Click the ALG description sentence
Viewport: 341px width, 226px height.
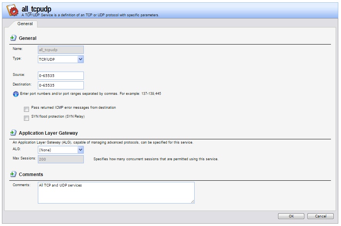pyautogui.click(x=103, y=142)
